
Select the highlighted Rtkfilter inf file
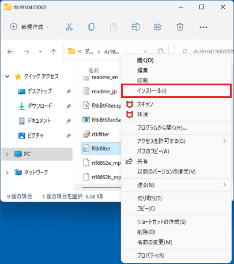[101, 148]
